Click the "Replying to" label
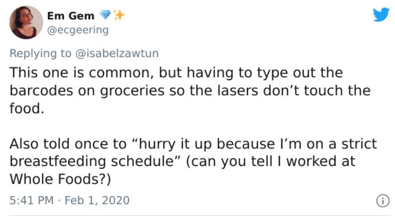 pyautogui.click(x=40, y=54)
